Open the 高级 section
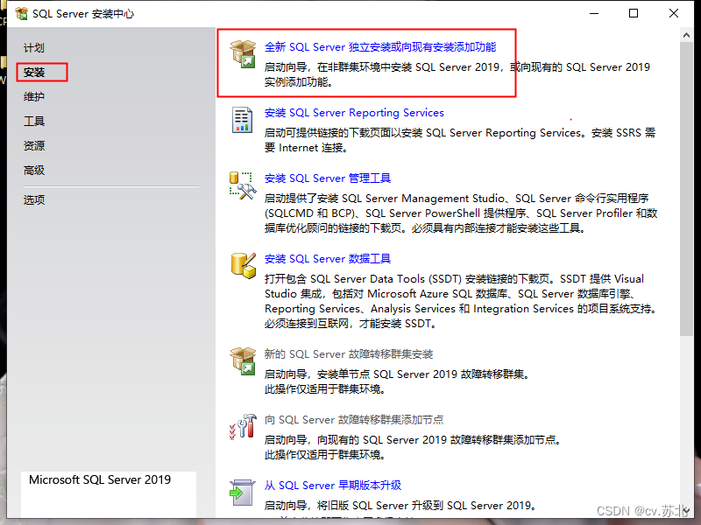This screenshot has width=701, height=525. point(34,171)
